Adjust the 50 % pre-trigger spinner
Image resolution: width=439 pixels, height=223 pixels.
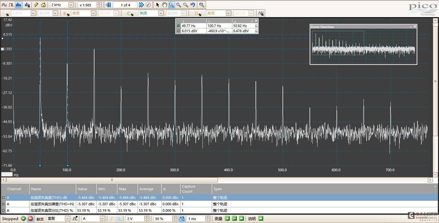pyautogui.click(x=174, y=218)
